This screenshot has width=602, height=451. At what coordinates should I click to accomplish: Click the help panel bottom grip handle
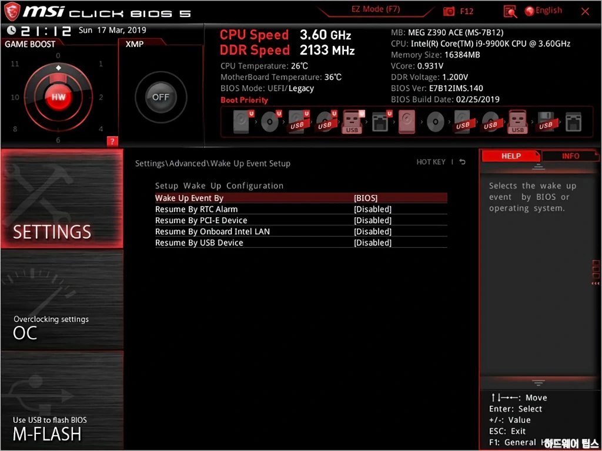click(539, 383)
